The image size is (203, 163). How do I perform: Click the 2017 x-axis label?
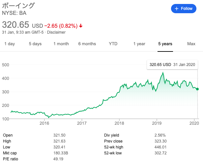[82, 123]
